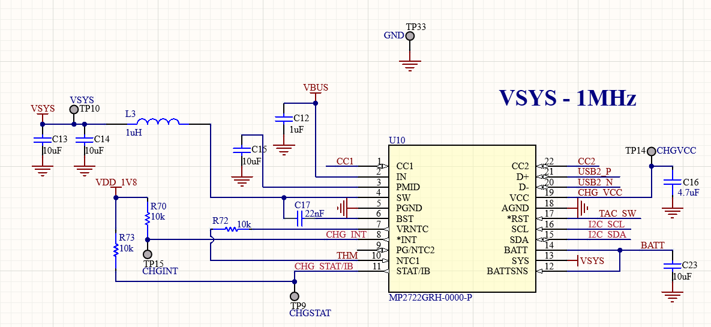Screen dimensions: 711x327
Task: Click the "VSYS - 1MHz" title text
Action: tap(568, 98)
